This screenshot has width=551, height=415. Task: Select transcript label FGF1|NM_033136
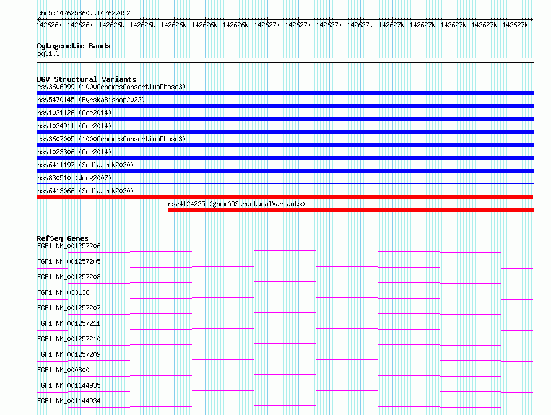click(63, 292)
